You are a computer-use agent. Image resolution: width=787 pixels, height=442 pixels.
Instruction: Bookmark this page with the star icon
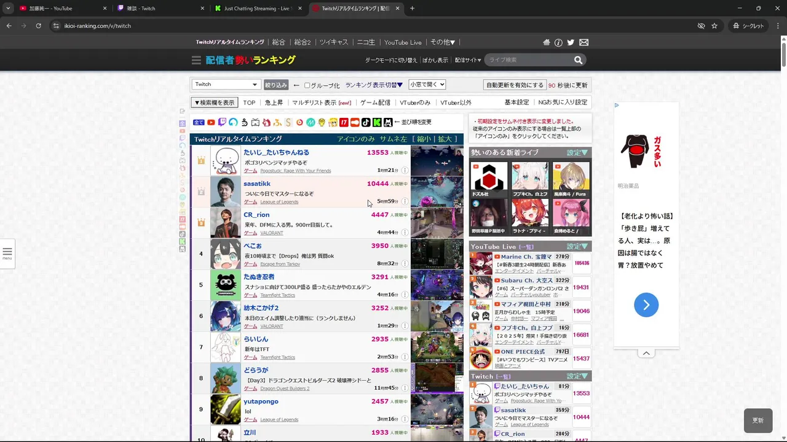(714, 26)
